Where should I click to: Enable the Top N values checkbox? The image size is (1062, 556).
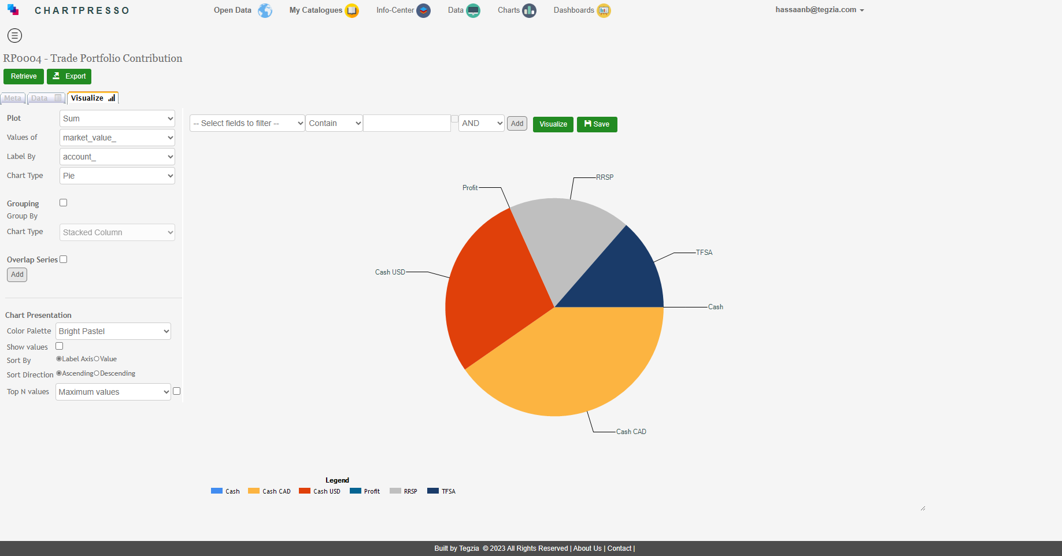click(177, 391)
